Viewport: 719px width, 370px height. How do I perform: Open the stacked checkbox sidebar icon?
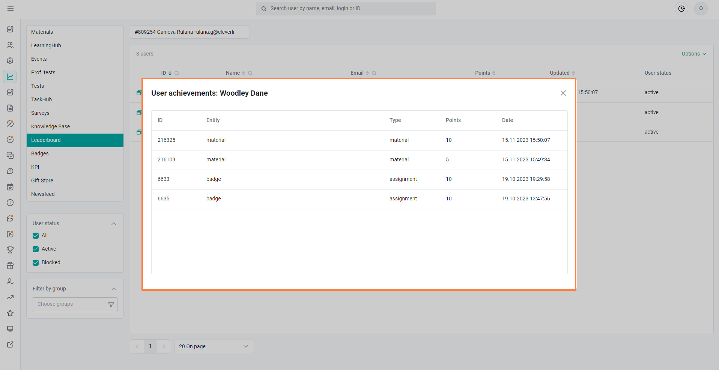(10, 155)
